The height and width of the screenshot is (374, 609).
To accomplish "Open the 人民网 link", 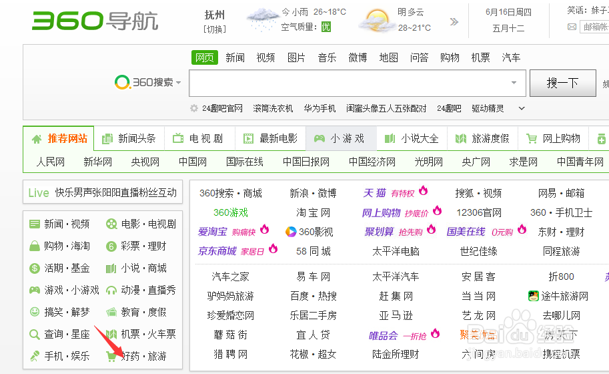I will (x=51, y=162).
